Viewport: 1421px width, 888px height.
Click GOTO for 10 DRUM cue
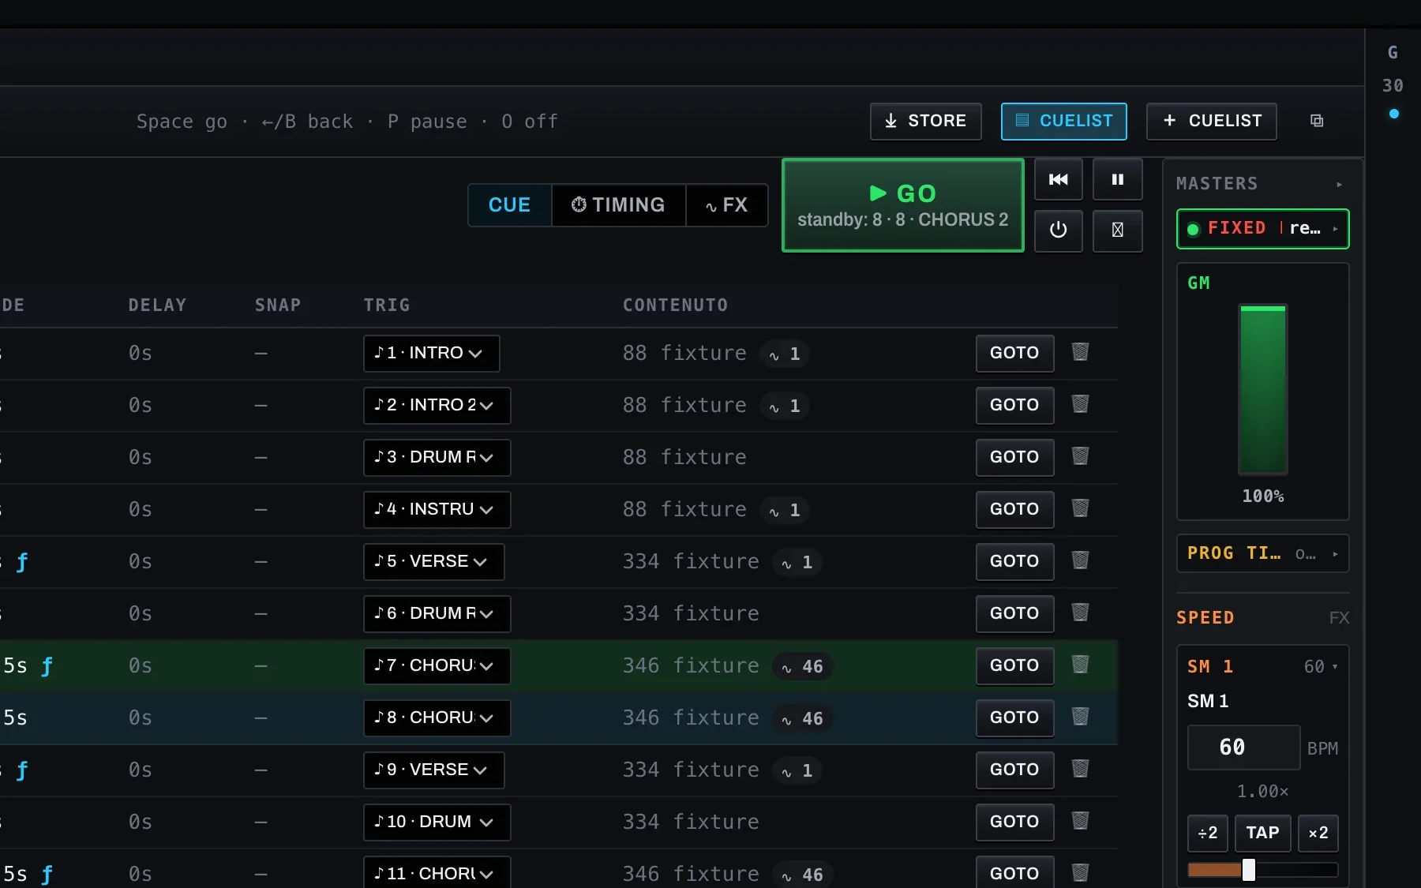pos(1014,822)
